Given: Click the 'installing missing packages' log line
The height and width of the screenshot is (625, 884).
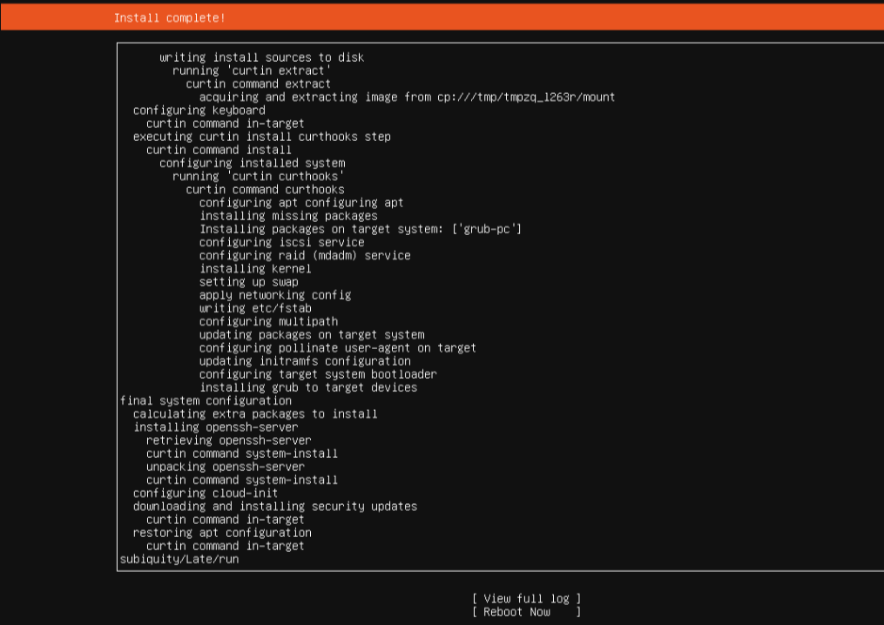Looking at the screenshot, I should 288,216.
